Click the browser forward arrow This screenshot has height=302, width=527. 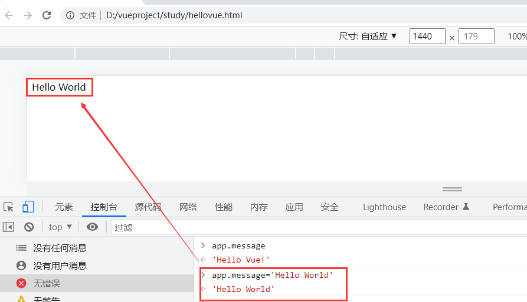click(27, 15)
